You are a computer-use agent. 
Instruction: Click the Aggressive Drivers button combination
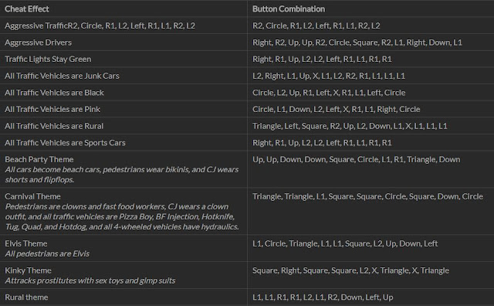(x=357, y=42)
